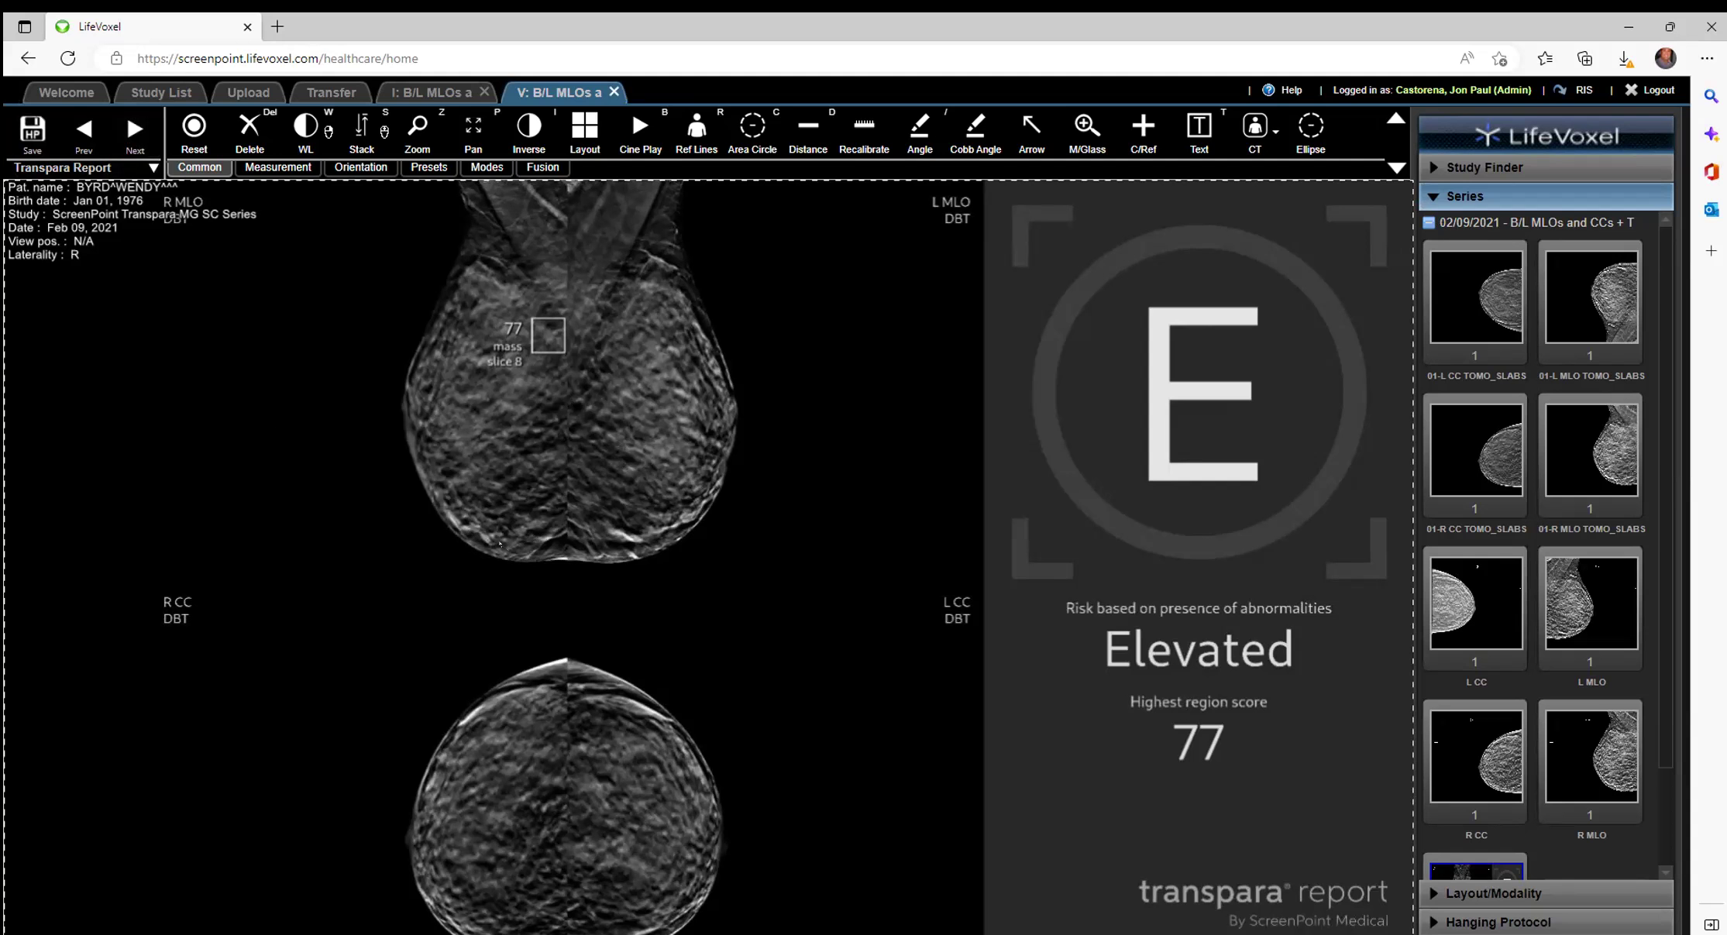
Task: Open the Layout grid tool
Action: [584, 133]
